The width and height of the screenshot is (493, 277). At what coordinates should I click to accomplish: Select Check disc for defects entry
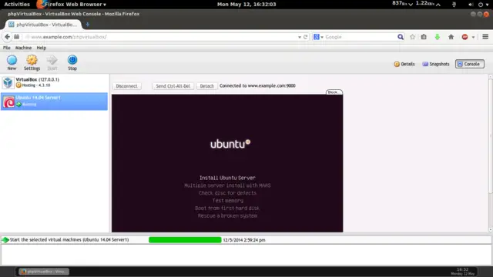[227, 193]
